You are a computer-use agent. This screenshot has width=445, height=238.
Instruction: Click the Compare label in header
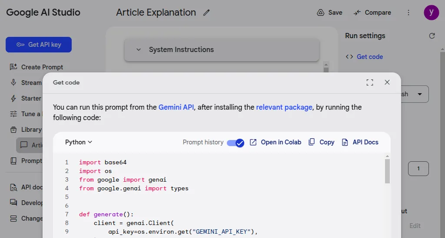(x=378, y=13)
